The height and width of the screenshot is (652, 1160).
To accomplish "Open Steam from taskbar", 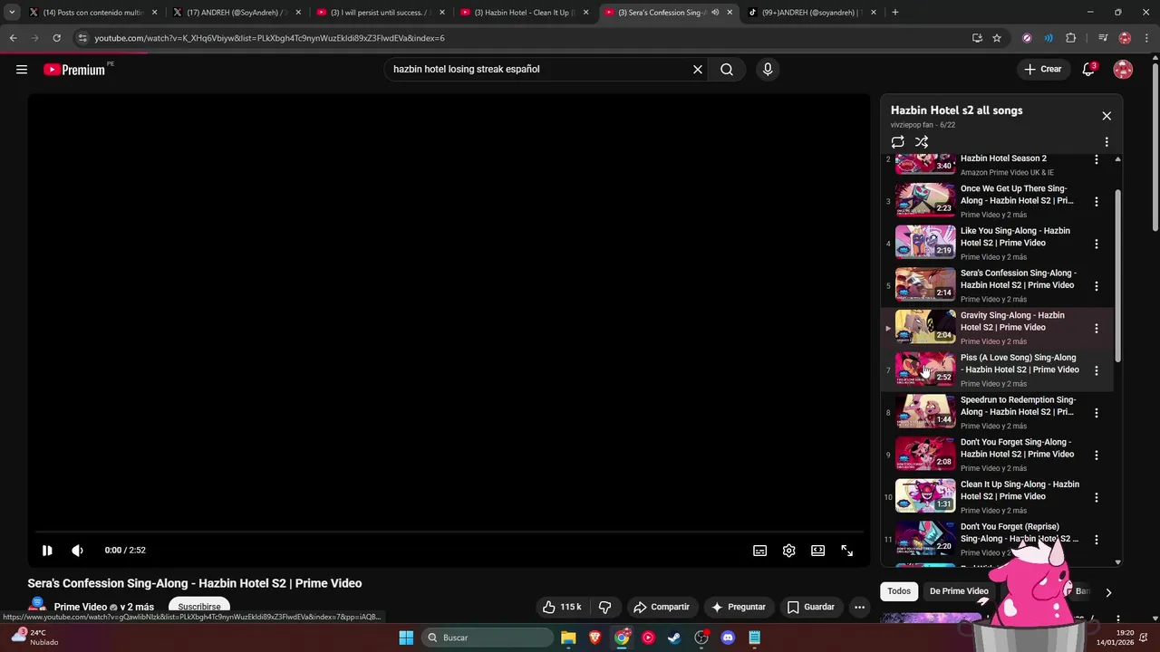I will [x=674, y=638].
